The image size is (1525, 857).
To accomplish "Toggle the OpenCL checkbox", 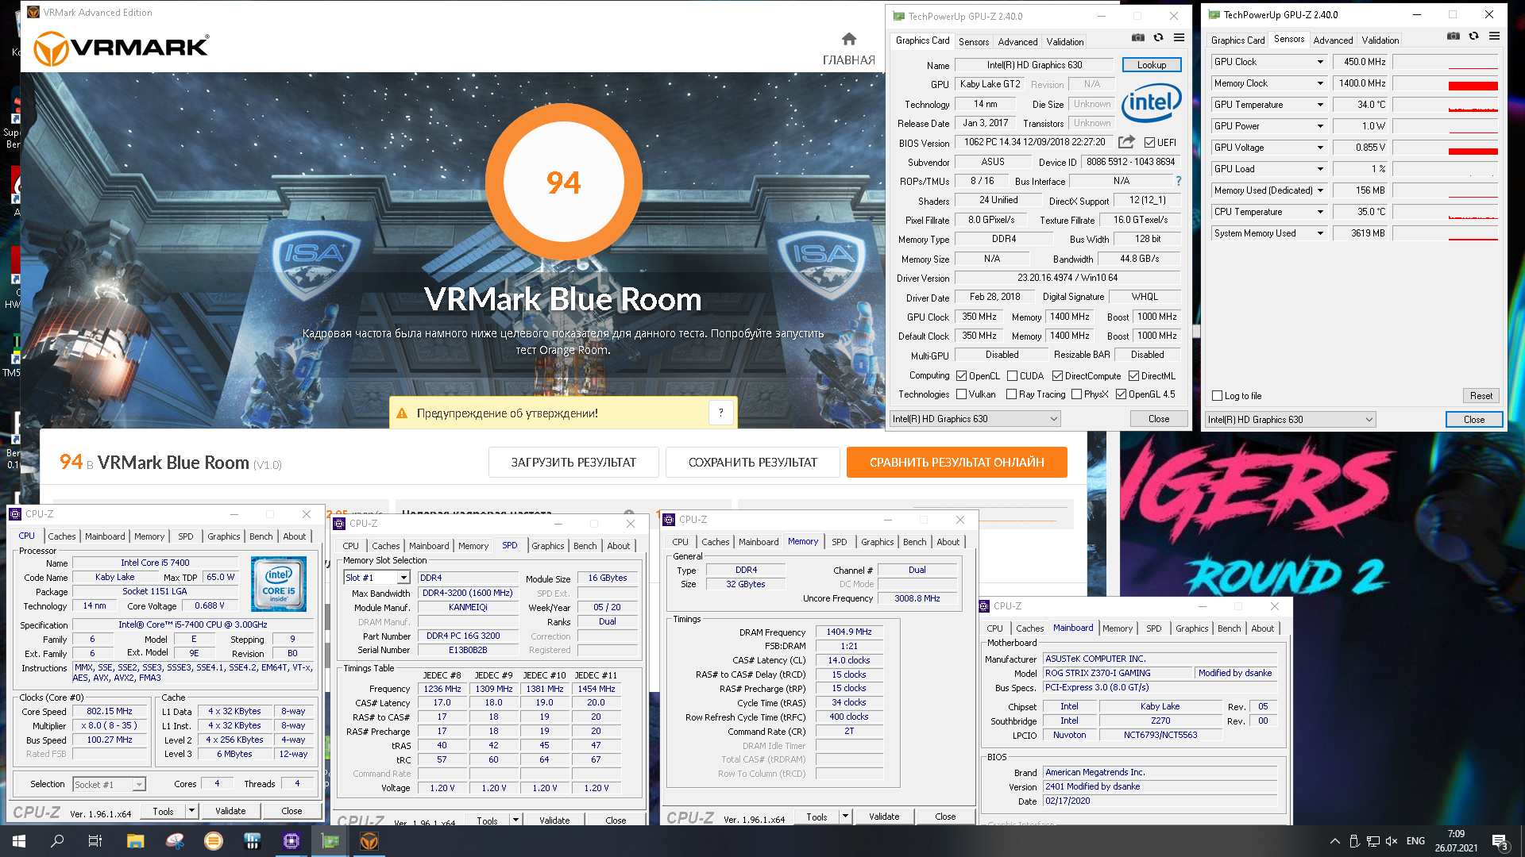I will [x=961, y=376].
